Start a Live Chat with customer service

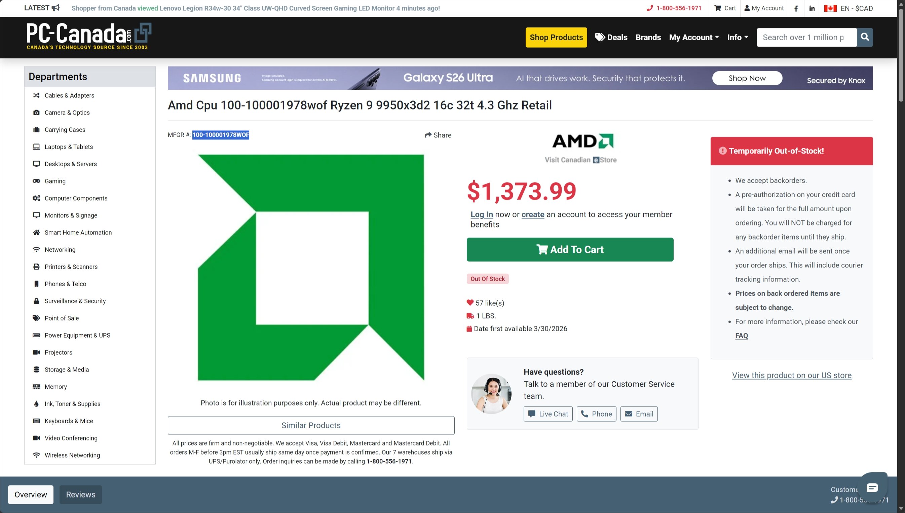[548, 414]
